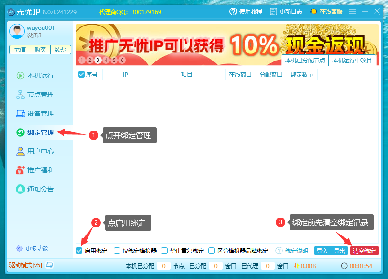Open 在线客服 support icon
The width and height of the screenshot is (388, 279).
(x=314, y=11)
